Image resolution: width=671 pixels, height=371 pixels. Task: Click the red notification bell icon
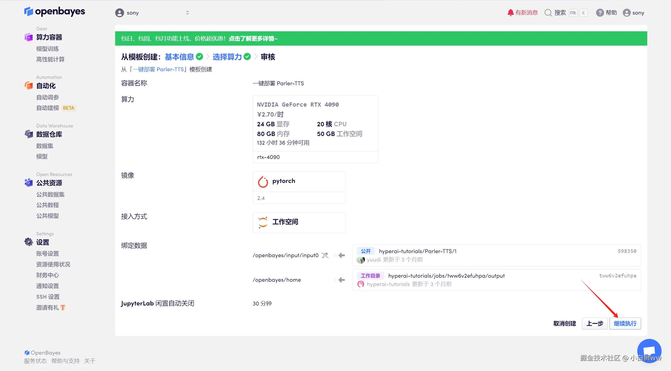pyautogui.click(x=510, y=13)
